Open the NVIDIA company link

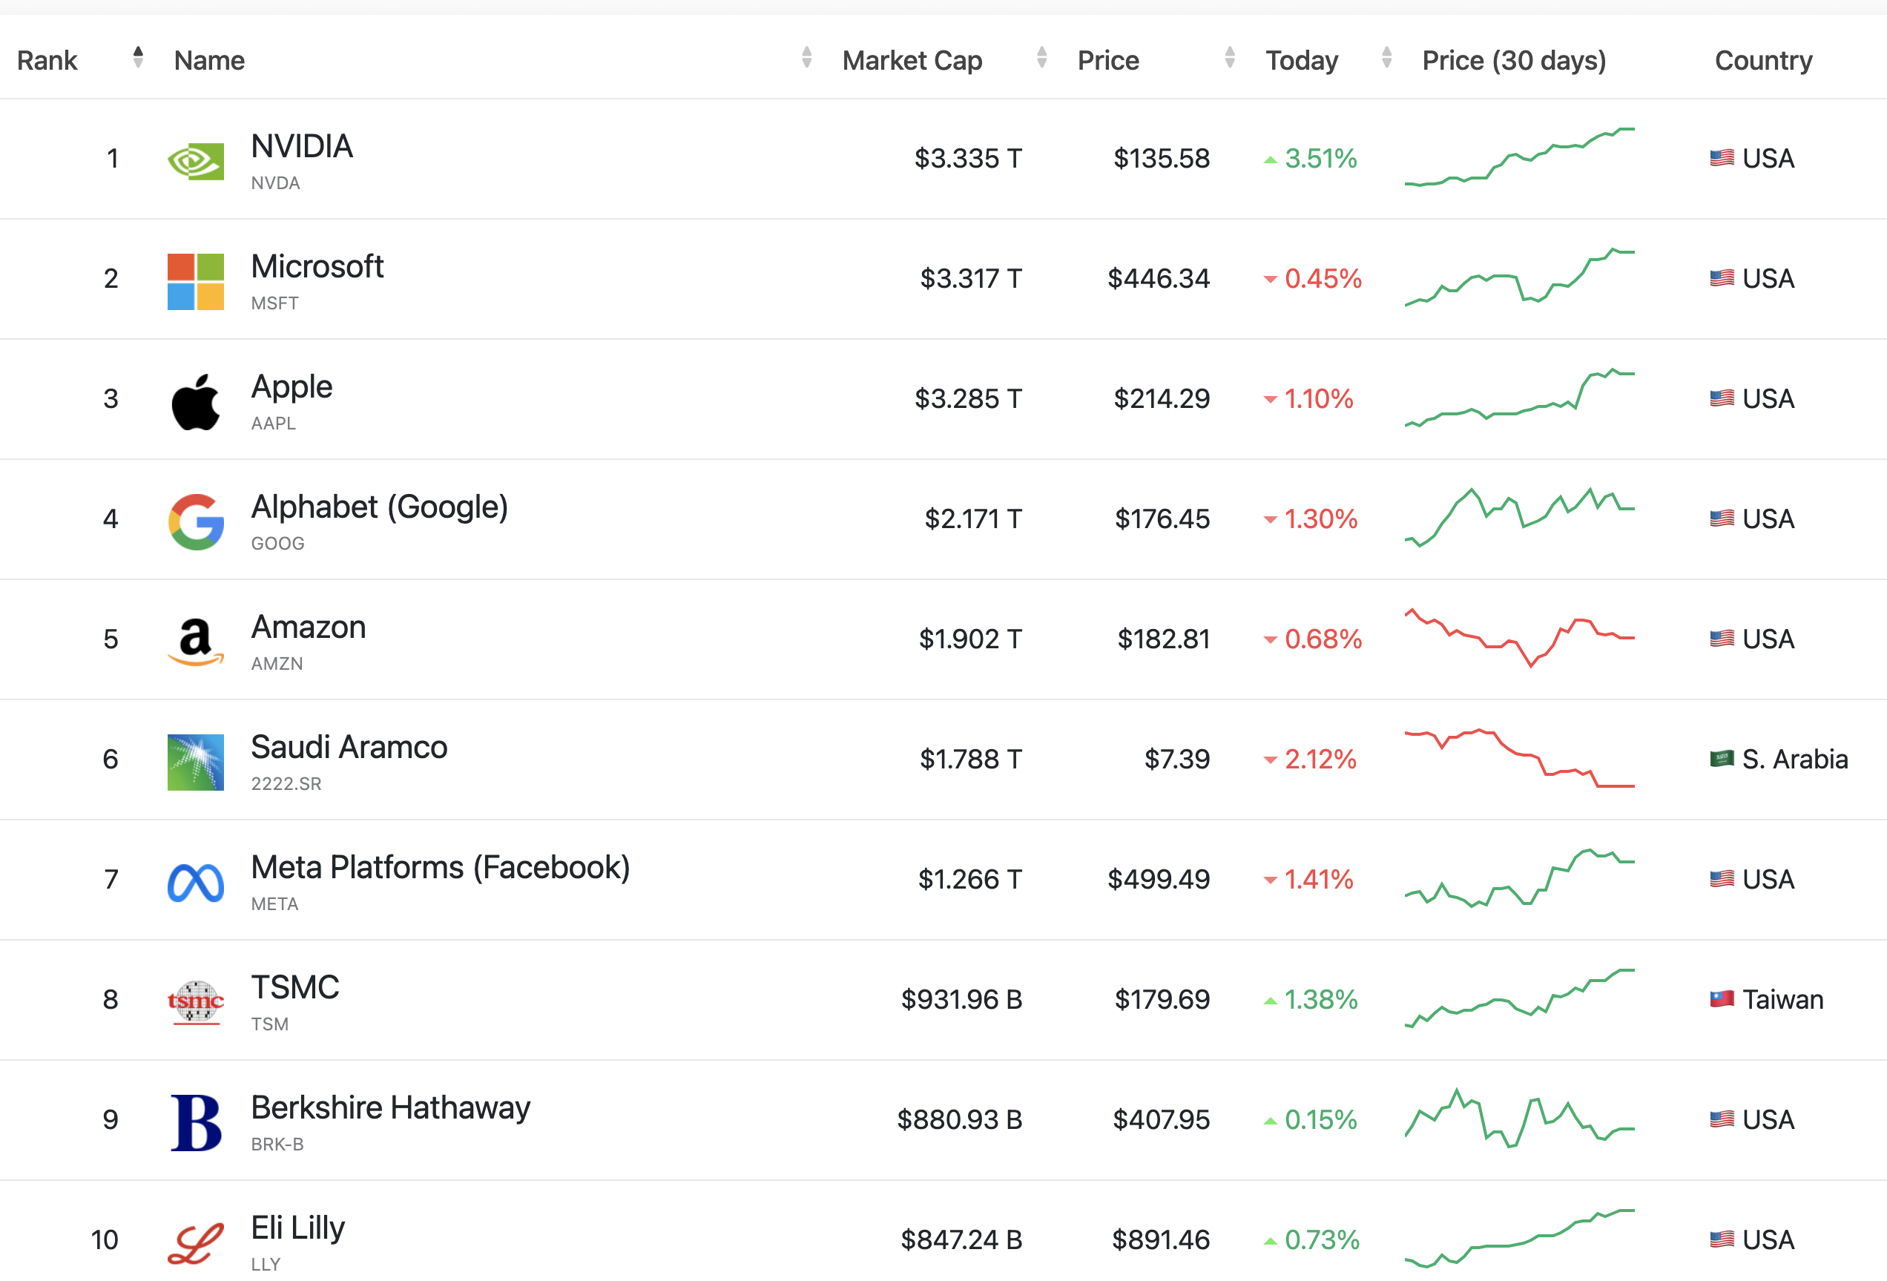[301, 147]
